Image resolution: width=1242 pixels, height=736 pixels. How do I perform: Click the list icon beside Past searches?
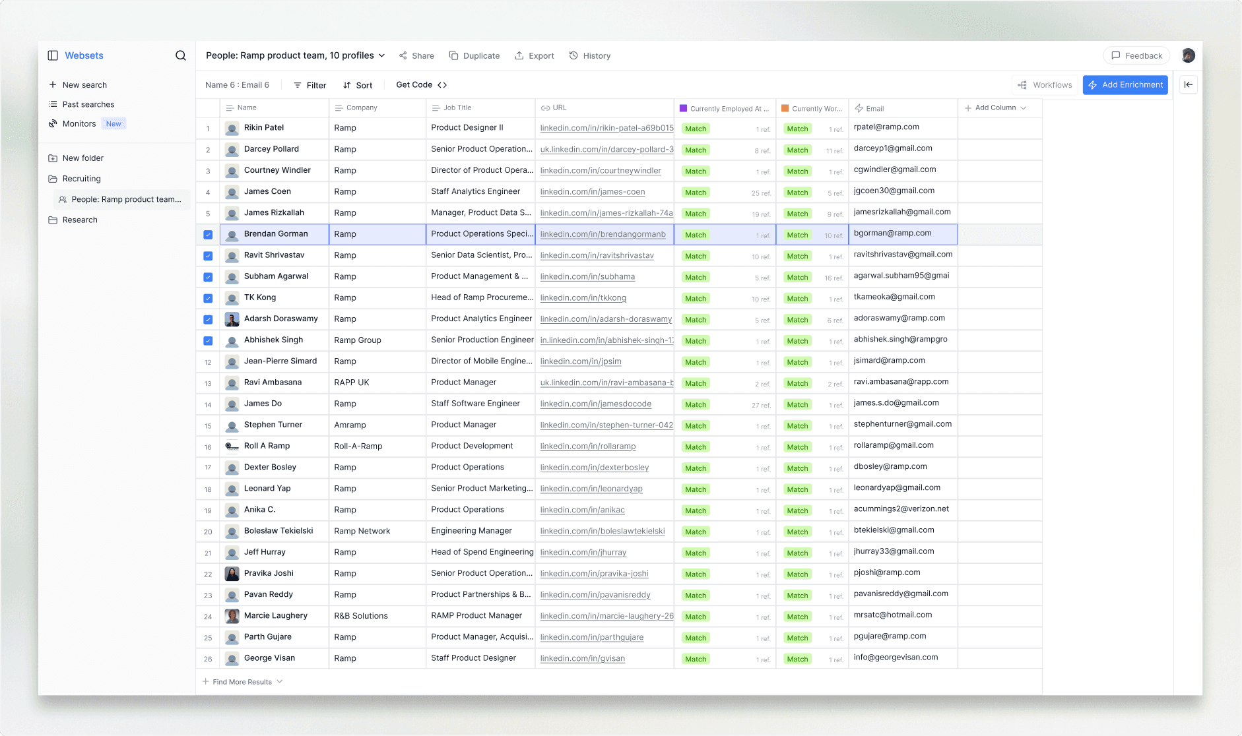[x=53, y=104]
